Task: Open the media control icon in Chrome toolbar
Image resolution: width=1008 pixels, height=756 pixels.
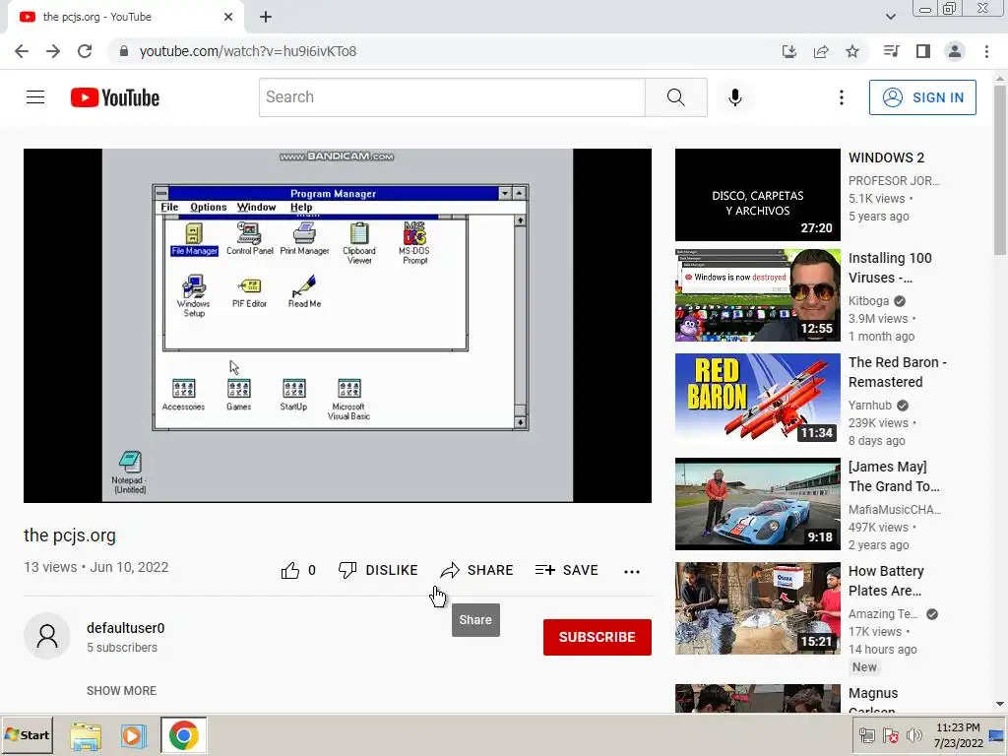Action: (891, 51)
